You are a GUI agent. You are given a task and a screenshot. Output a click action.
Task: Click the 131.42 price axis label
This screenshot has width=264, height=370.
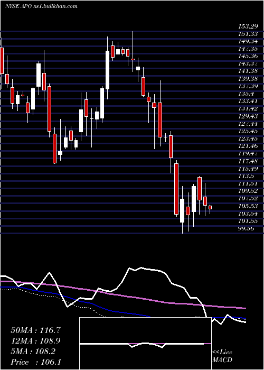click(x=248, y=108)
